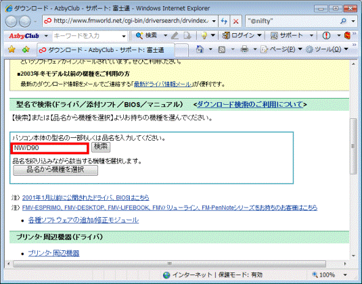Viewport: 362px width, 284px height.
Task: Open a new blank tab
Action: click(181, 50)
